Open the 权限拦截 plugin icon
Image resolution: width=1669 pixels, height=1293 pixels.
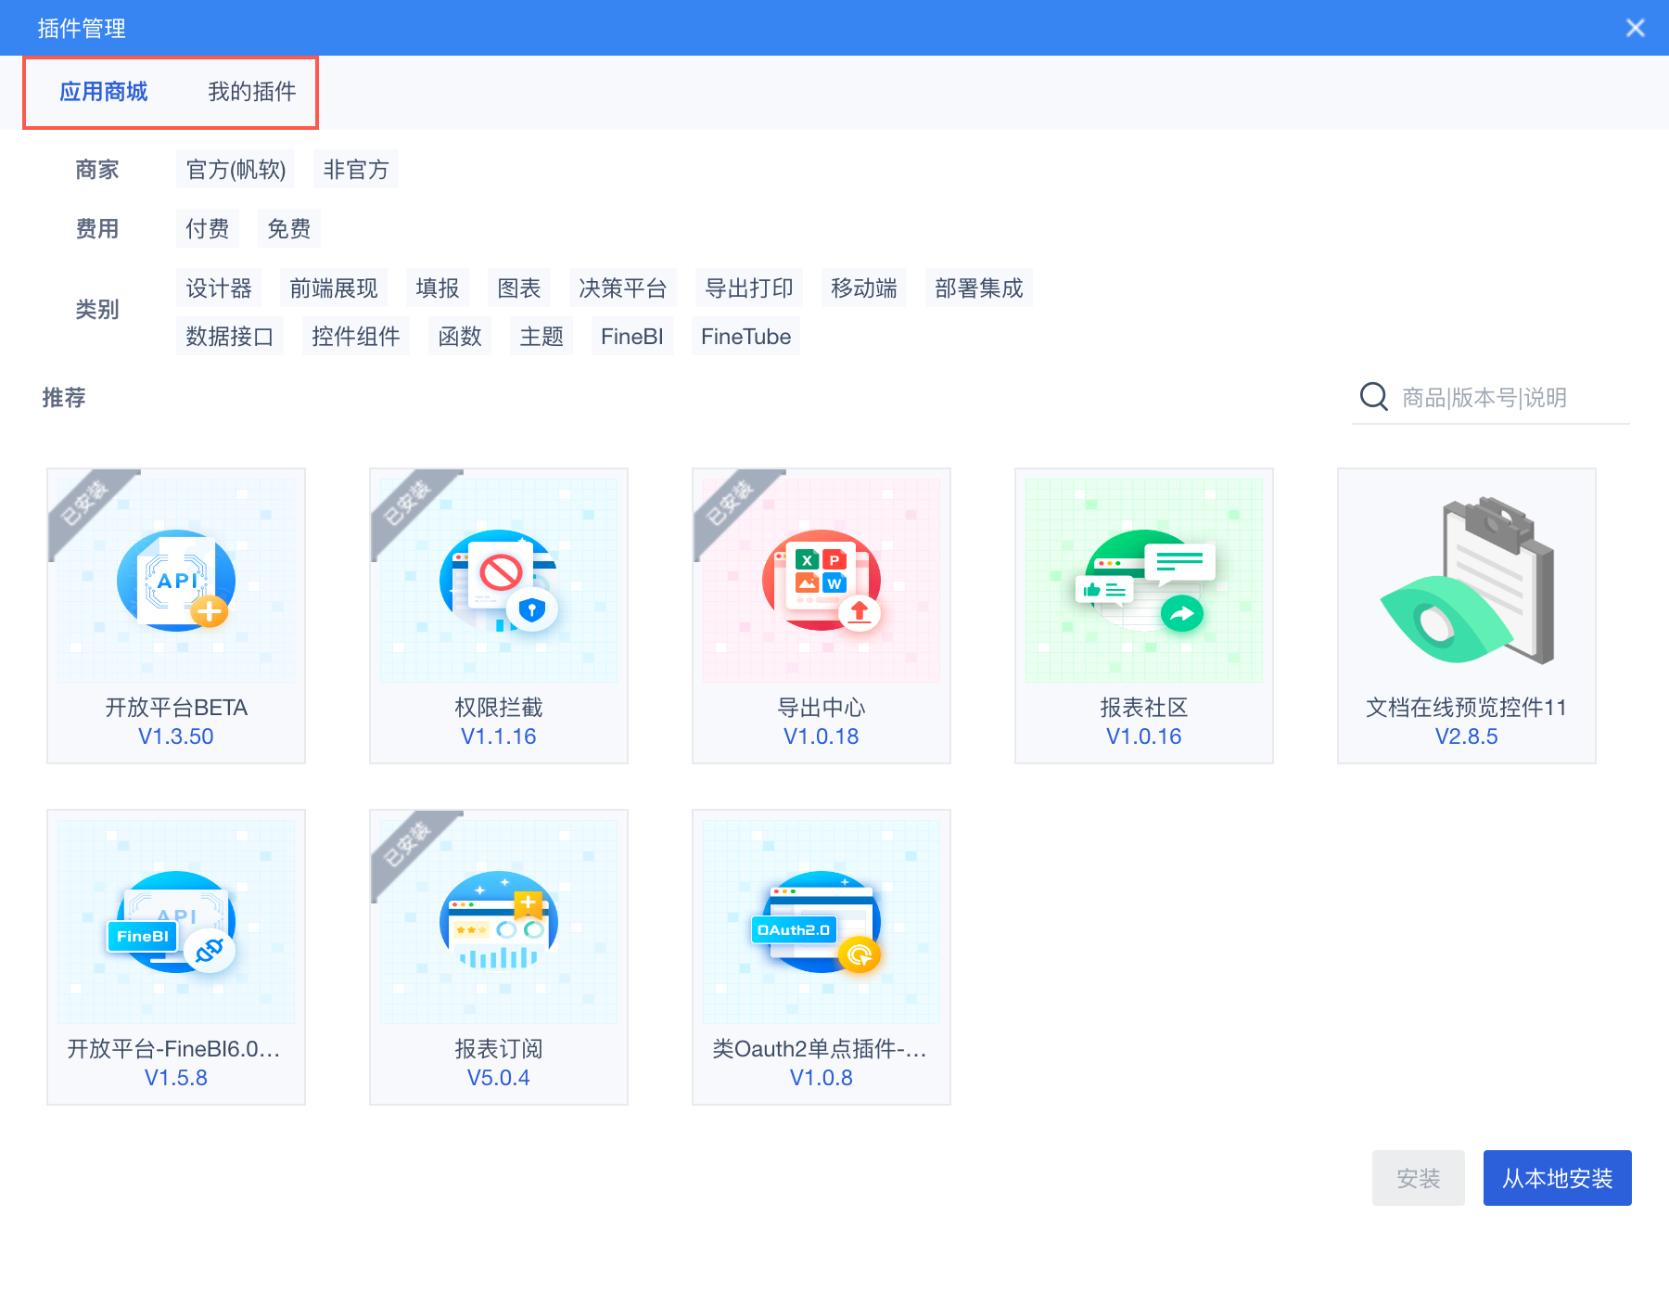coord(499,580)
